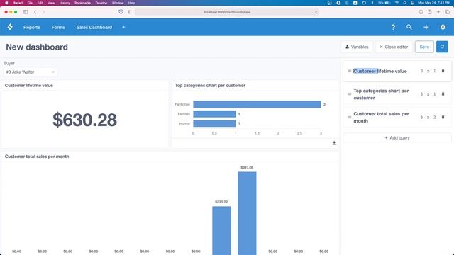Open Safari downloads icon

point(421,12)
